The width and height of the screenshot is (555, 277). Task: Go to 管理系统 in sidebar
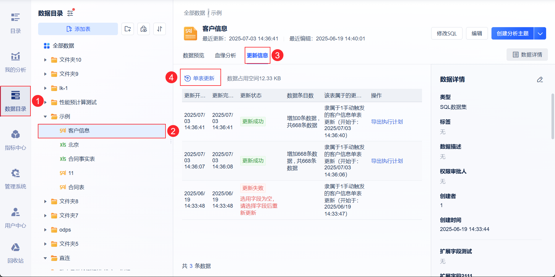[x=15, y=179]
